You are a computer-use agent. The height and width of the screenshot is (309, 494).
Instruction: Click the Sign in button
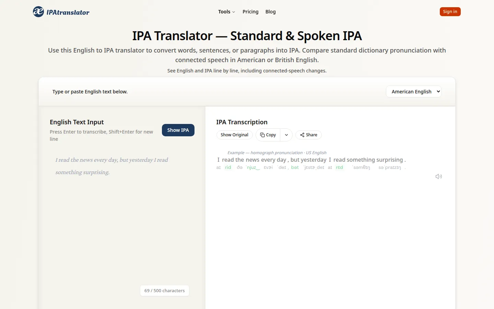tap(450, 12)
